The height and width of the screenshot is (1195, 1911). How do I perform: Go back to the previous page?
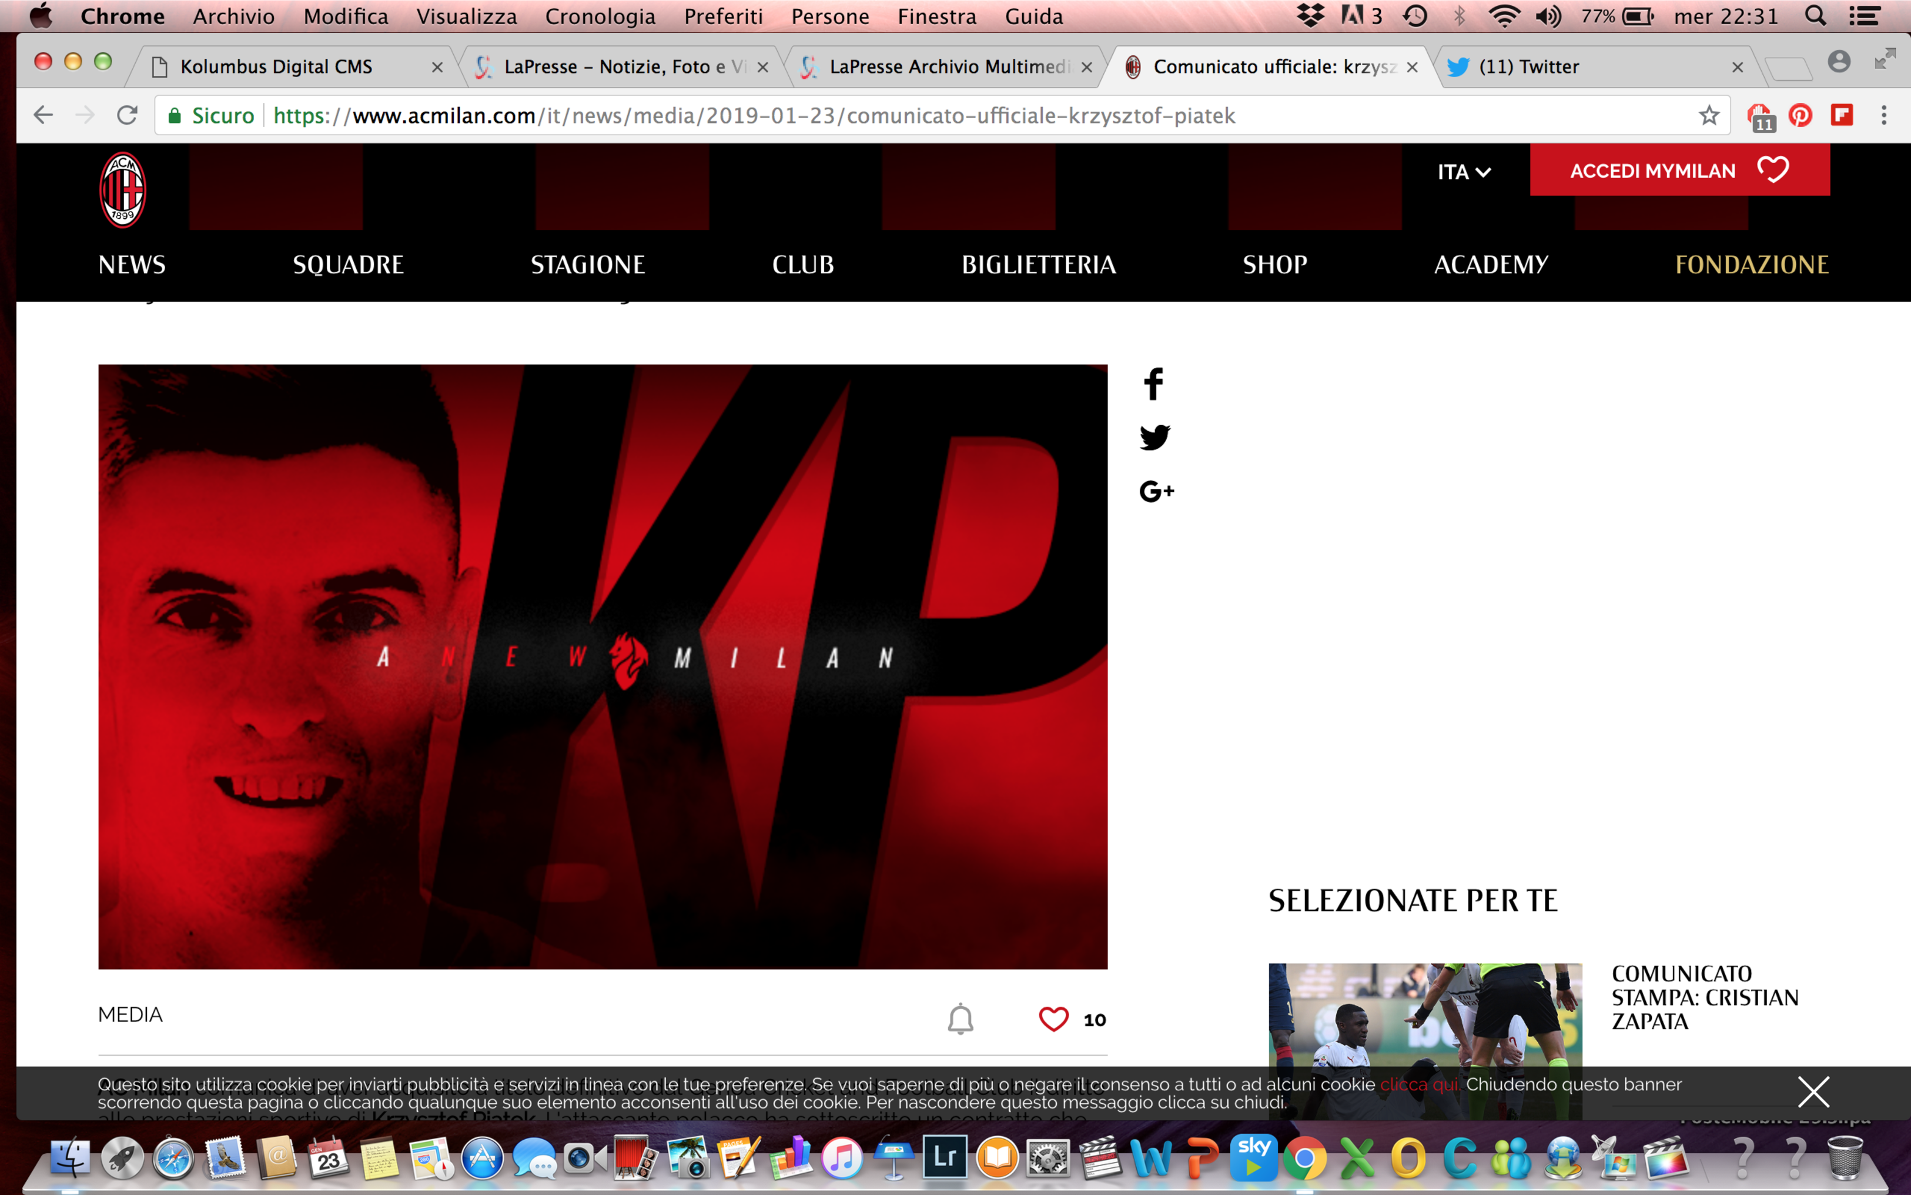click(43, 115)
